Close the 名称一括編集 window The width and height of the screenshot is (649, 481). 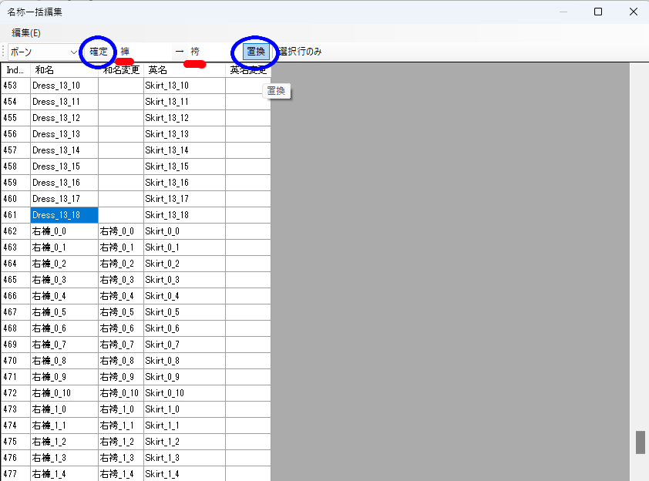[x=634, y=12]
